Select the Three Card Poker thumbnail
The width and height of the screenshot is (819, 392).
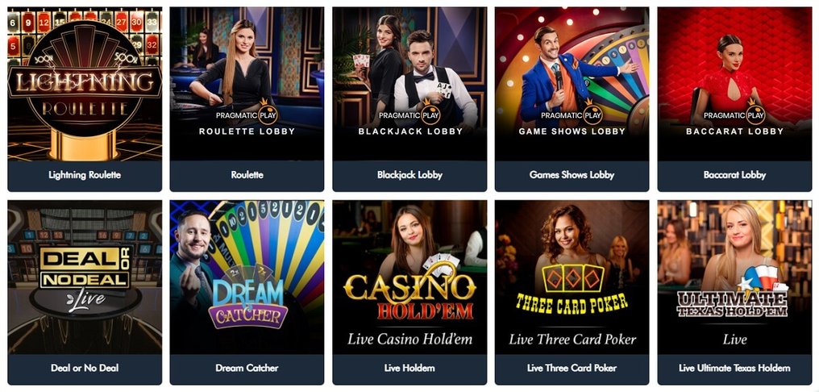[572, 277]
